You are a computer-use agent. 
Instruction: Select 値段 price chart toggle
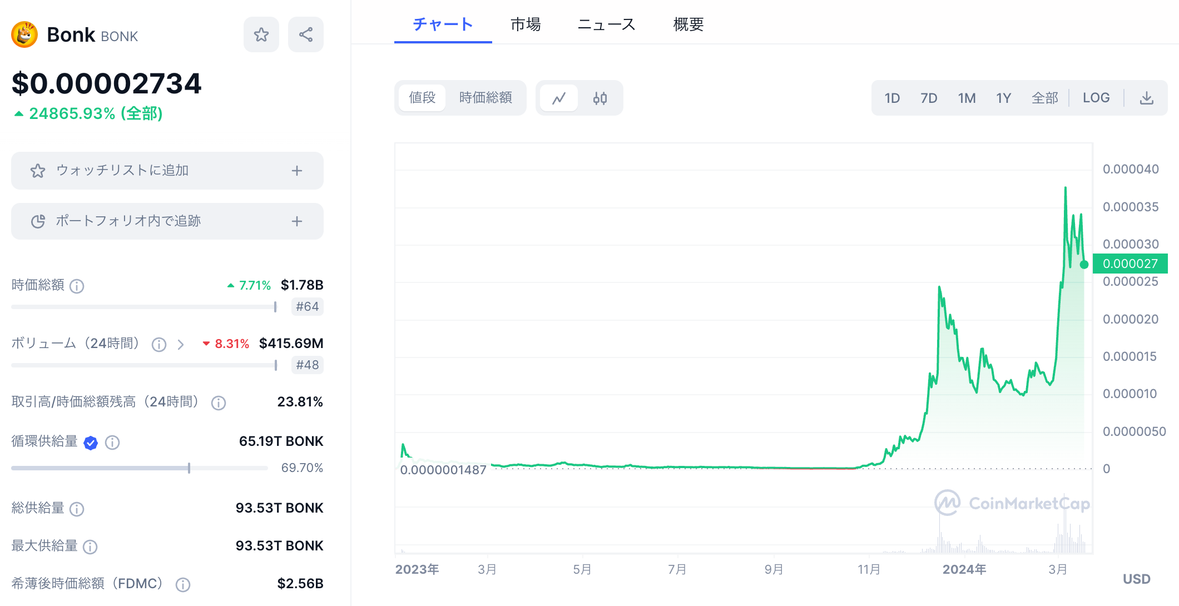(422, 98)
